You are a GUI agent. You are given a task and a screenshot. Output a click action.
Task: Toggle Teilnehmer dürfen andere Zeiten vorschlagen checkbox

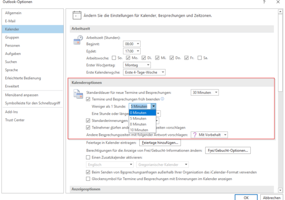point(88,128)
